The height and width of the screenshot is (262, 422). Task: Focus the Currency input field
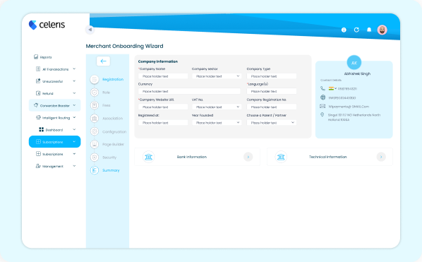[189, 91]
